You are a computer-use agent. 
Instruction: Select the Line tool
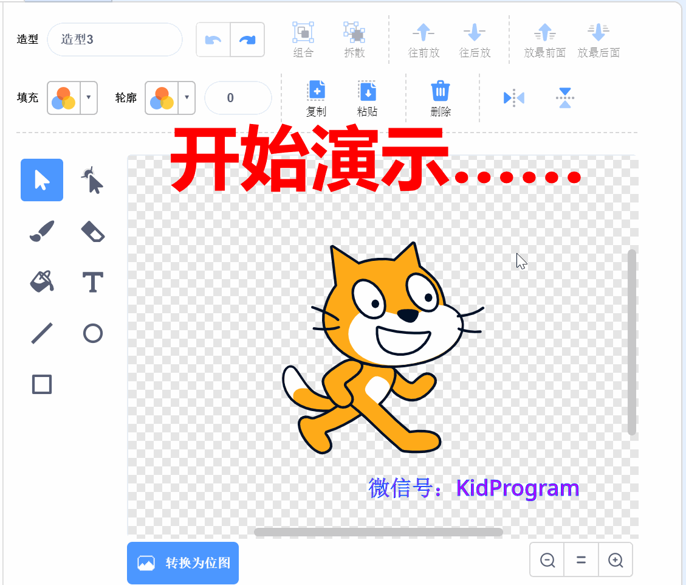pyautogui.click(x=42, y=333)
